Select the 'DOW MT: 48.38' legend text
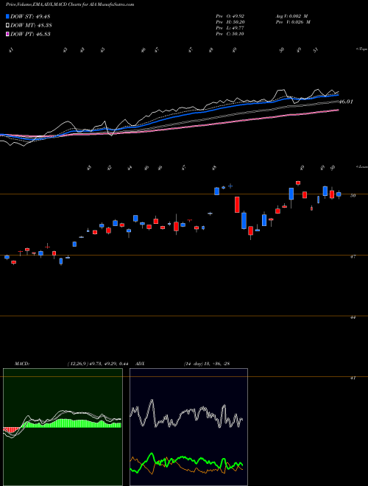This screenshot has height=486, width=368. tap(31, 26)
